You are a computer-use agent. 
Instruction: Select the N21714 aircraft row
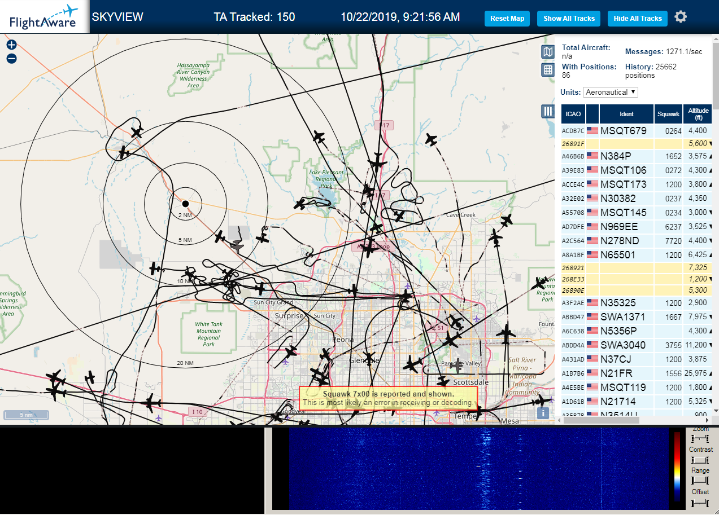(637, 402)
